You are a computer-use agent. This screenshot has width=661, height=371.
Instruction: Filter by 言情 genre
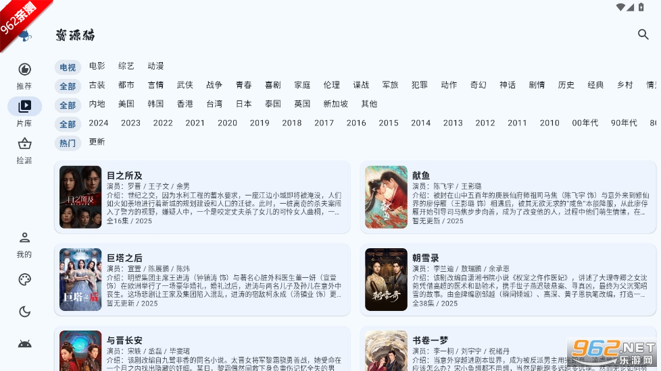coord(155,85)
